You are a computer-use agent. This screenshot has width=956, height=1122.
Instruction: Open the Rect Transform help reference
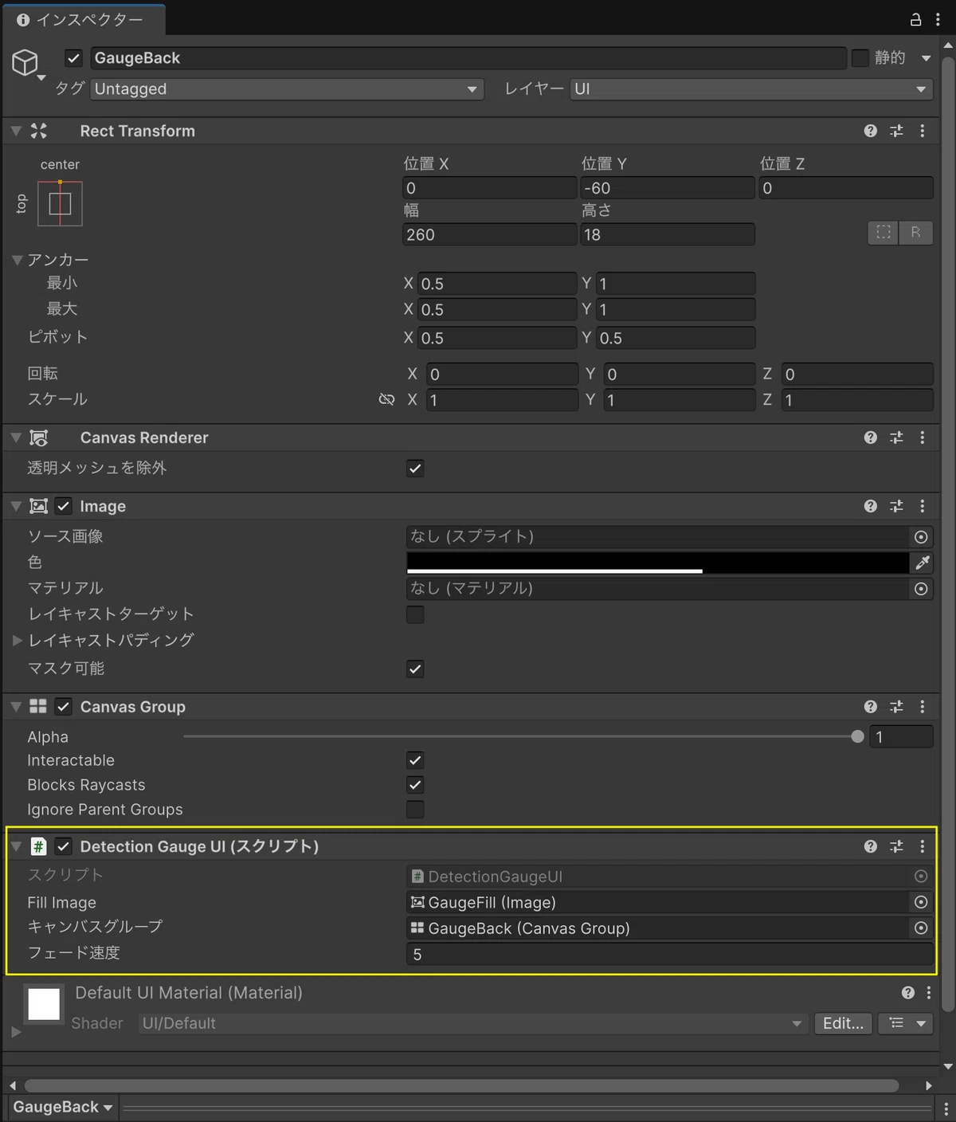click(x=870, y=131)
